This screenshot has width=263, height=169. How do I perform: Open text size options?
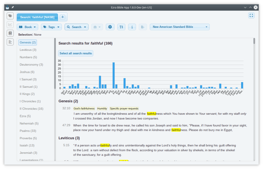(121, 27)
